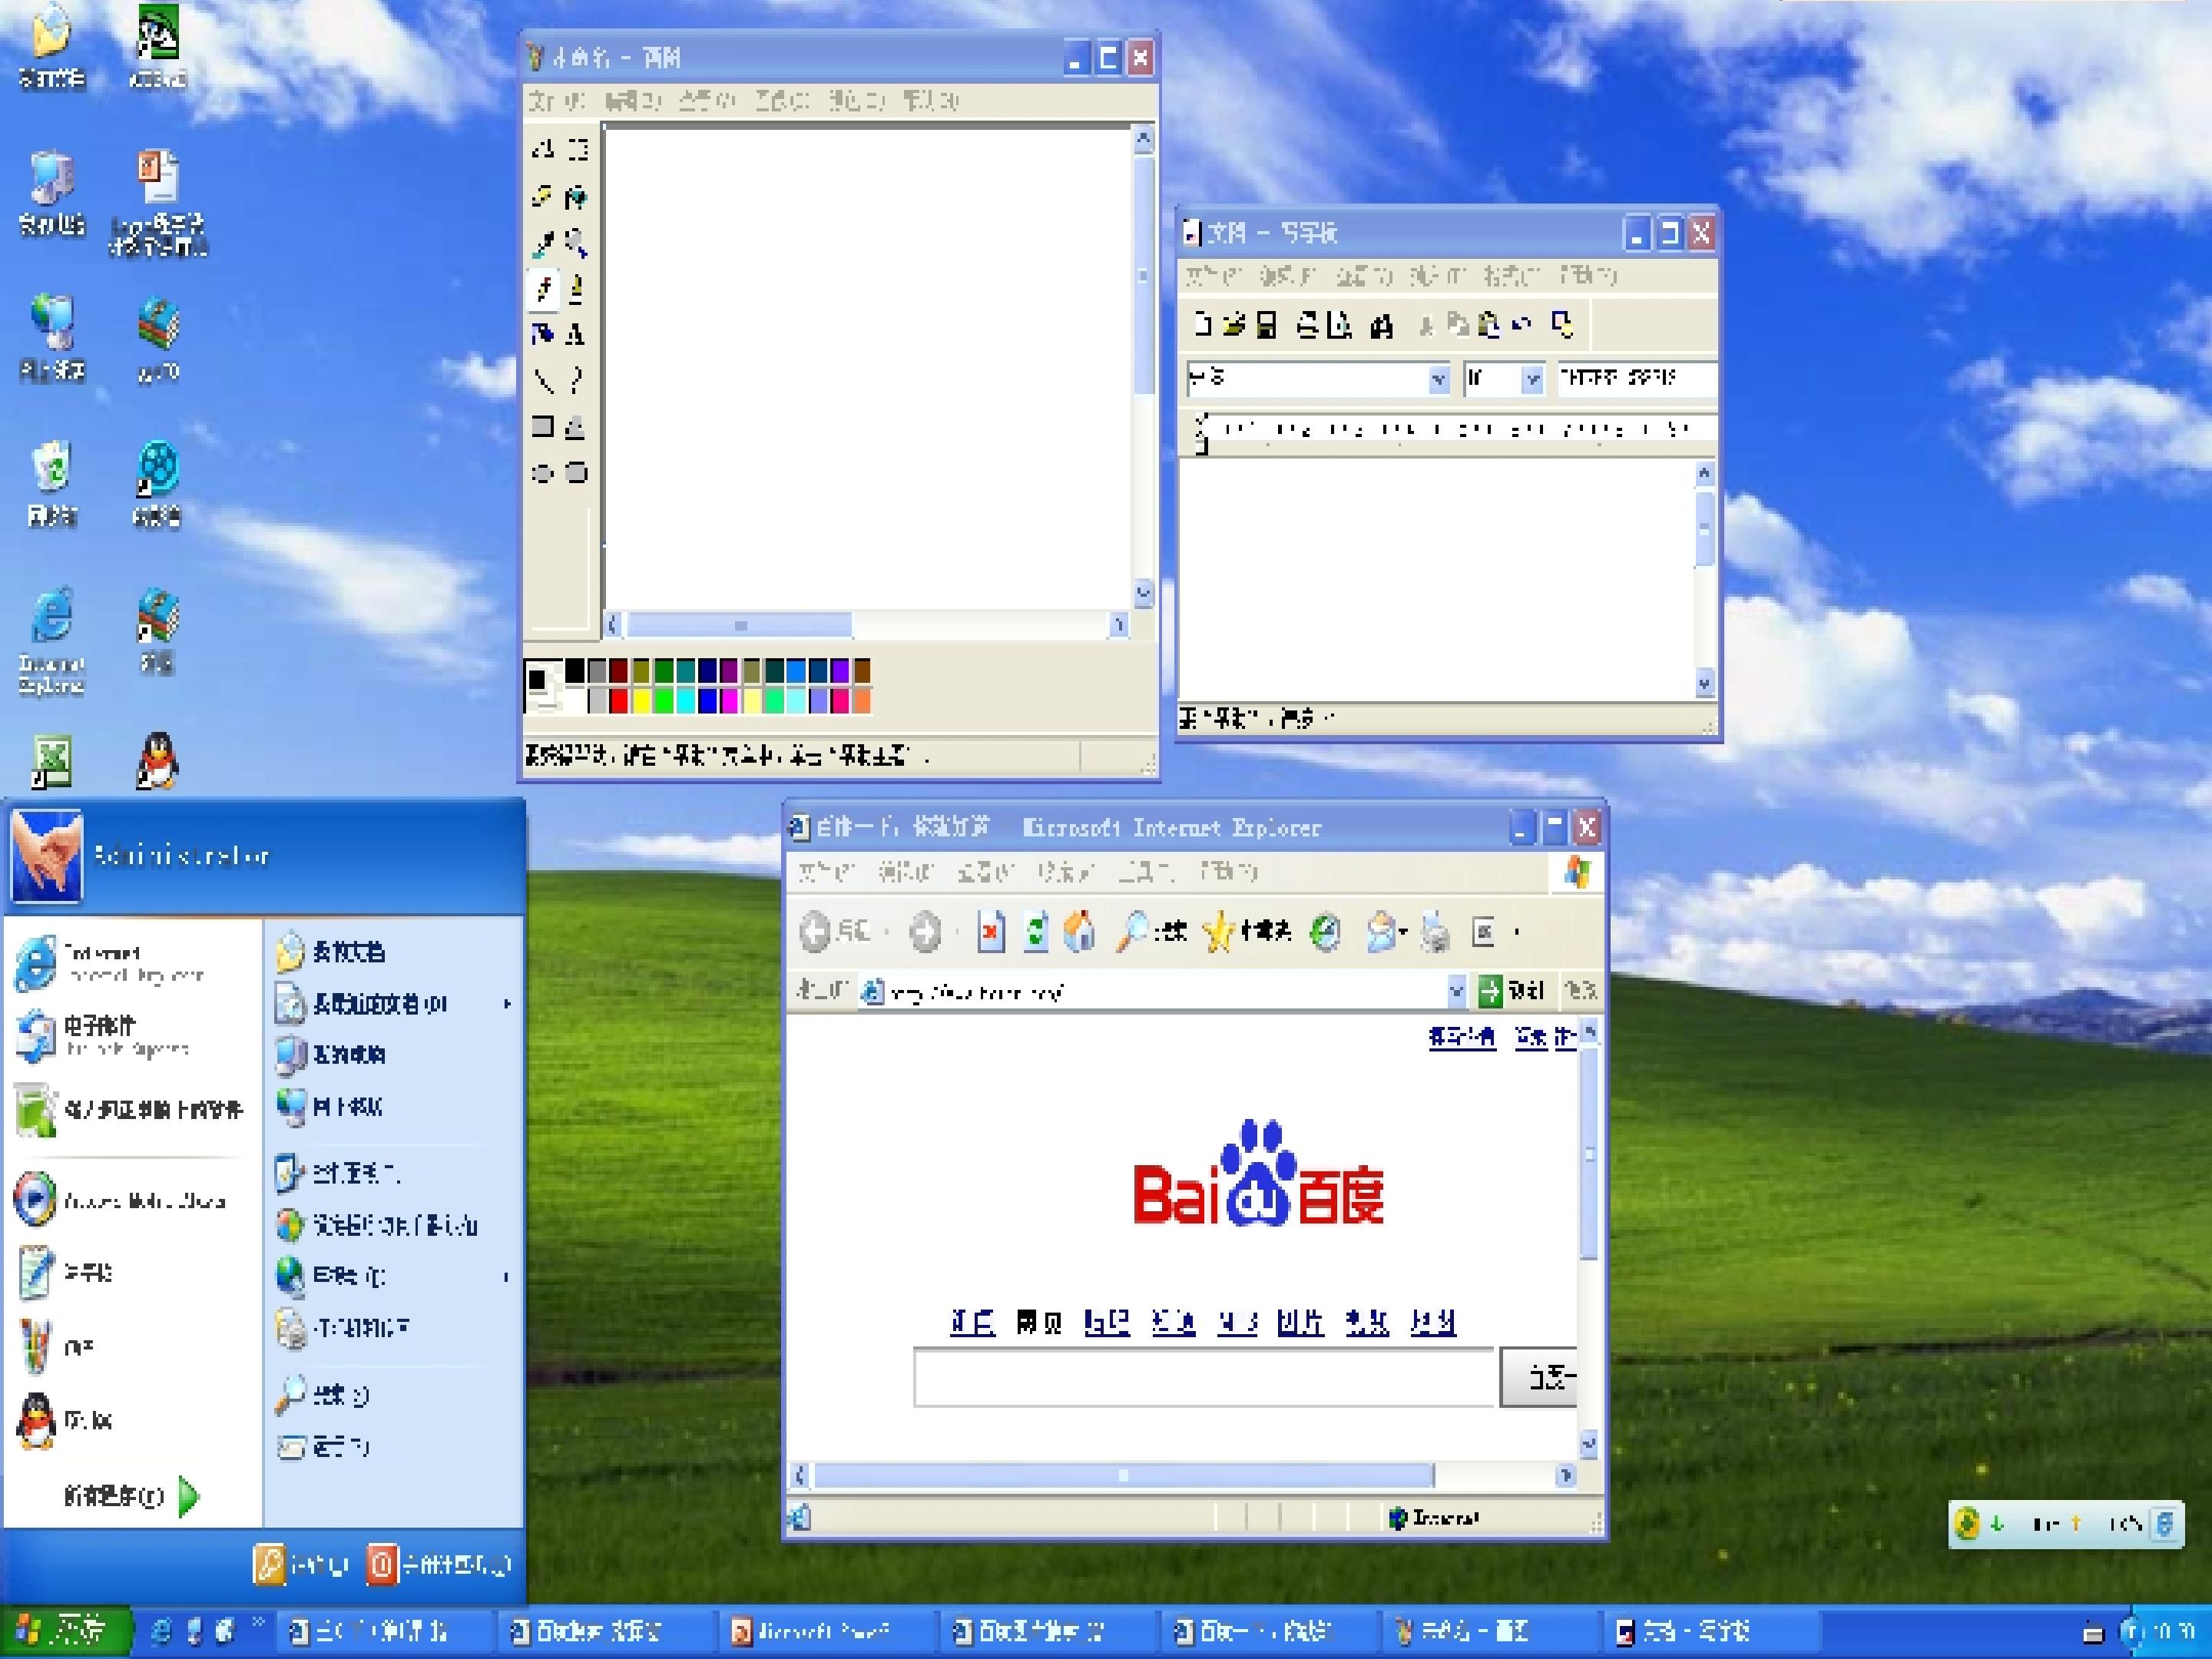Image resolution: width=2212 pixels, height=1659 pixels.
Task: Click the Baidu search text field
Action: pyautogui.click(x=1202, y=1378)
